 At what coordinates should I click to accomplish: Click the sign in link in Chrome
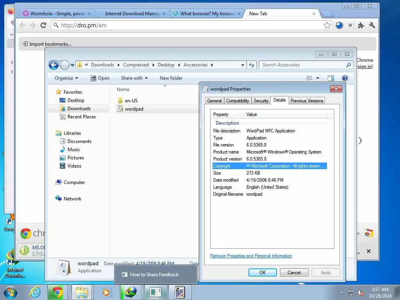point(365,66)
